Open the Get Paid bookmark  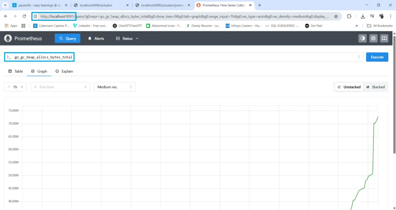pos(313,26)
